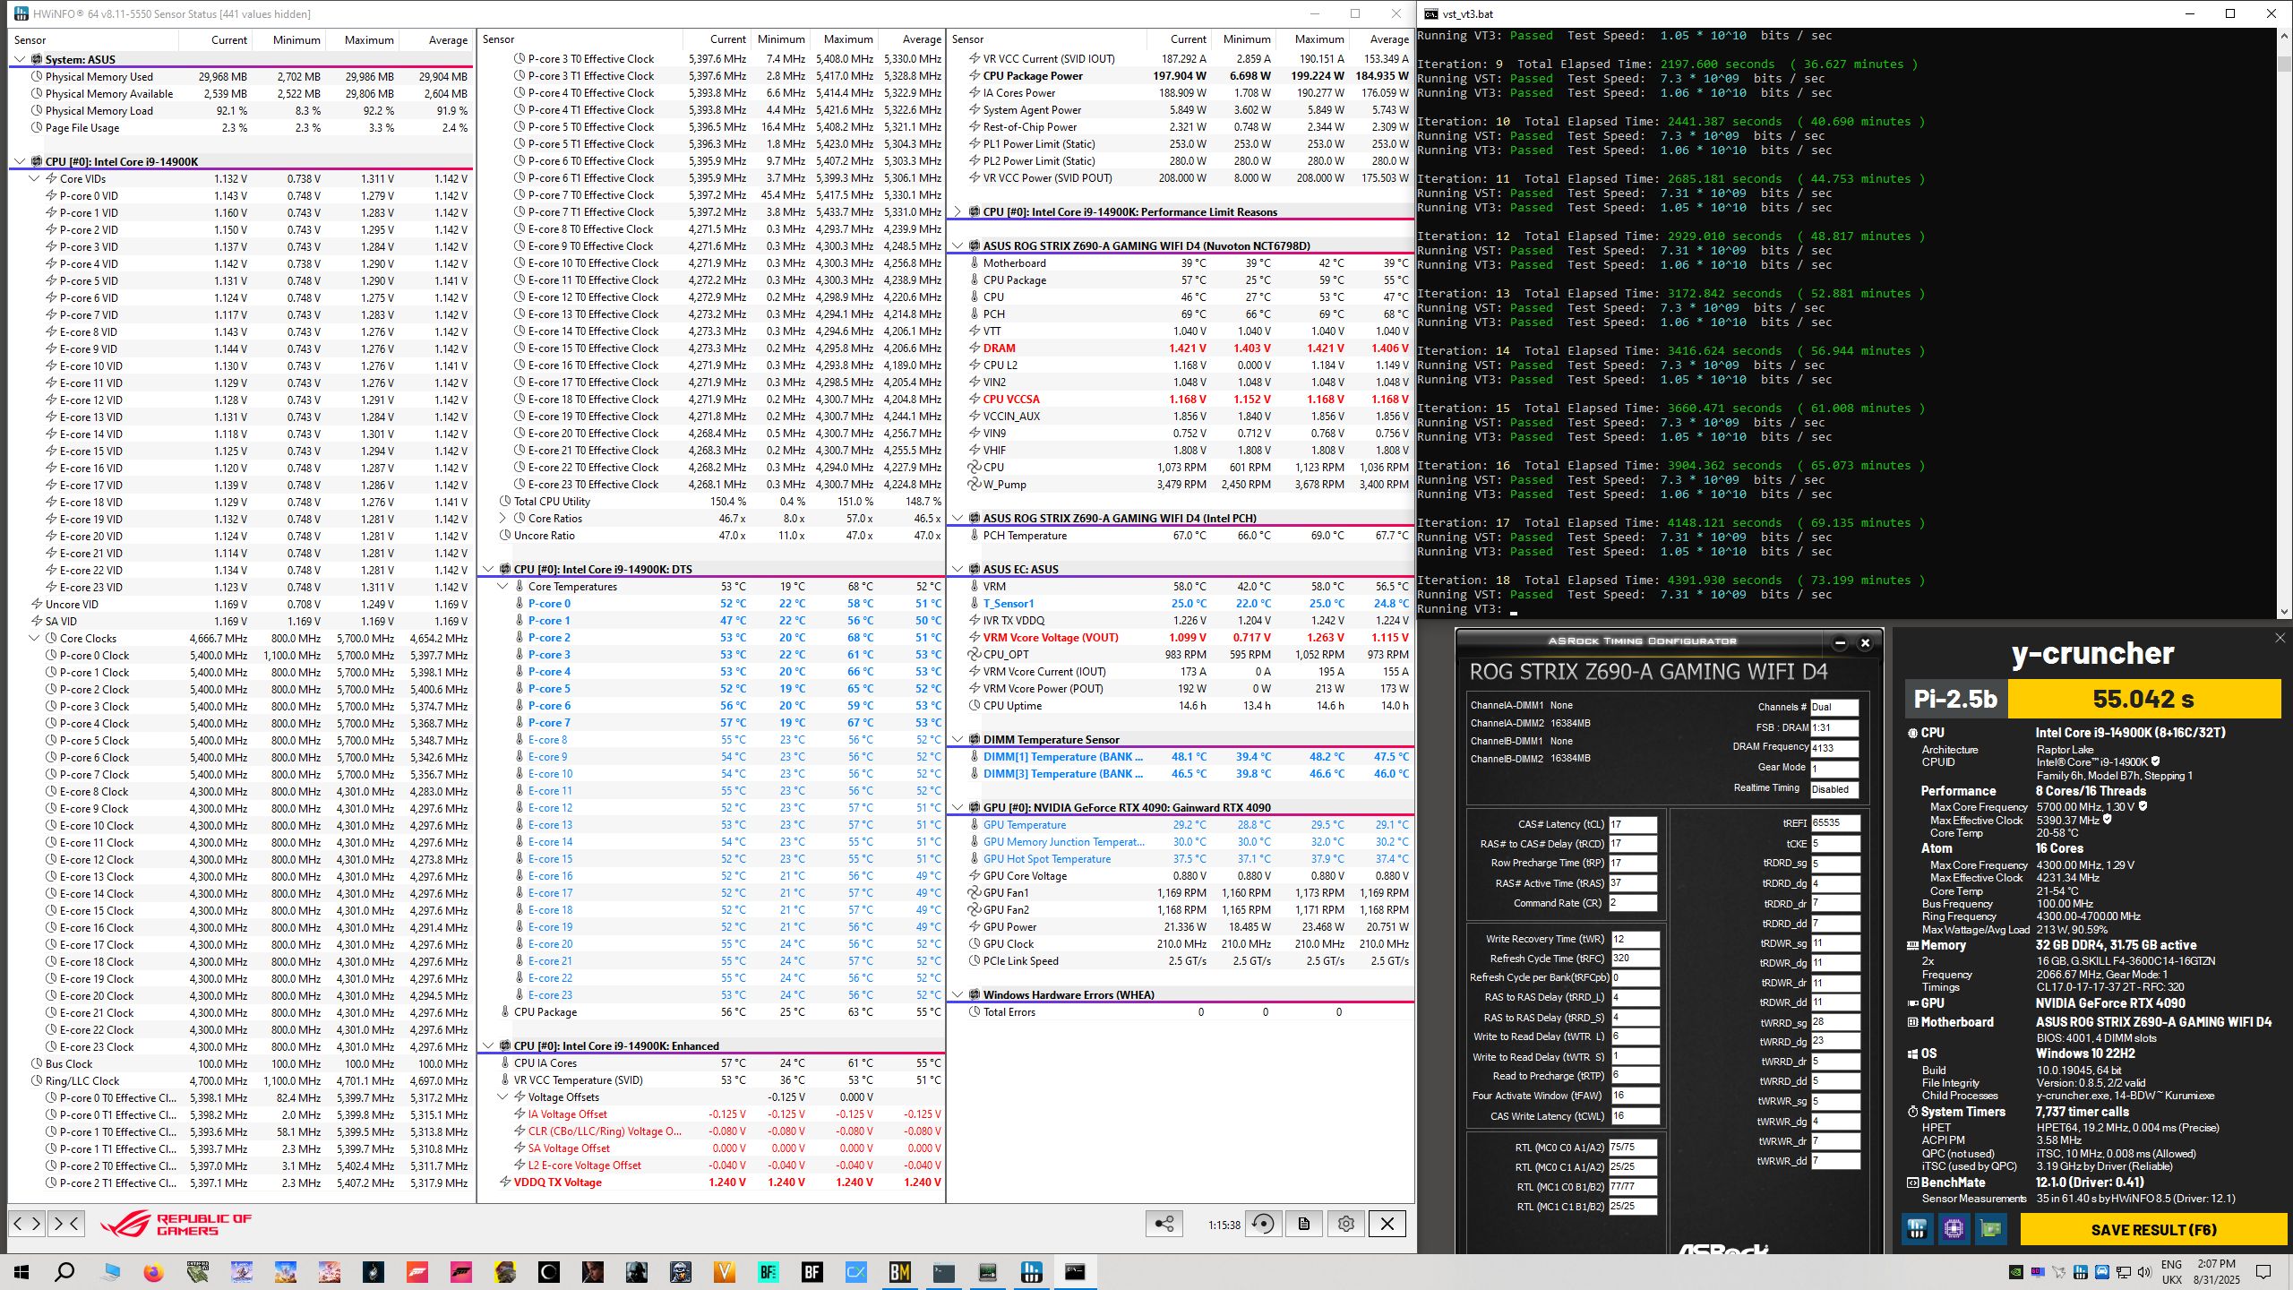Viewport: 2293px width, 1290px height.
Task: Select Uncore Ratio row
Action: point(711,536)
